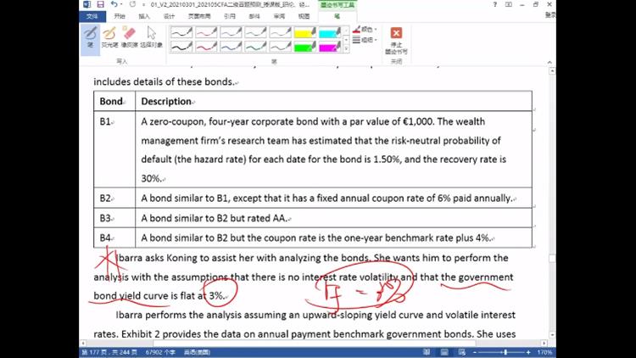Click horizontal scrollbar left arrow
This screenshot has height=358, width=636.
(x=83, y=343)
